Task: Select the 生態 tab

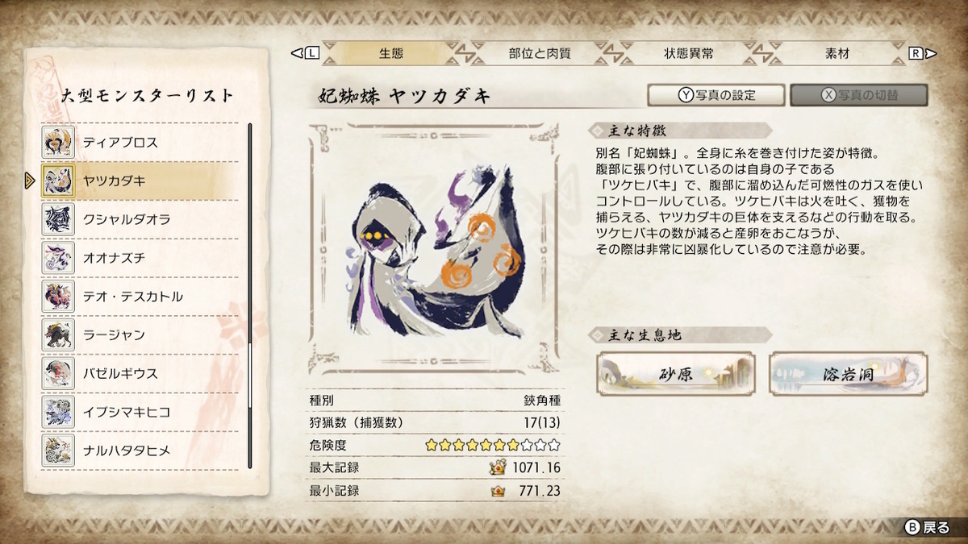Action: click(391, 54)
